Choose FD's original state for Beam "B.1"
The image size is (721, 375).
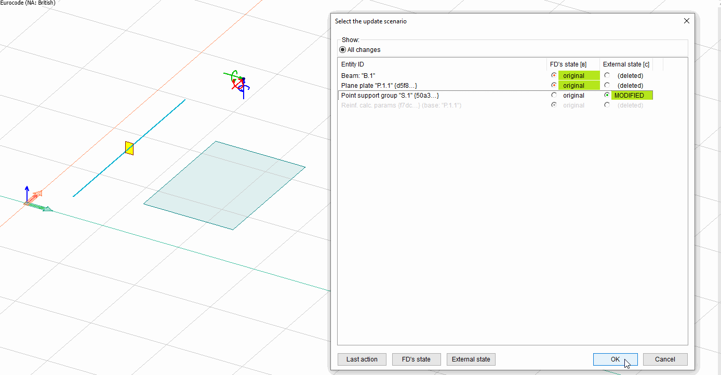(x=554, y=75)
